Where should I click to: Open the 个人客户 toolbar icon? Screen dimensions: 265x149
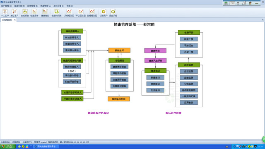point(5,13)
